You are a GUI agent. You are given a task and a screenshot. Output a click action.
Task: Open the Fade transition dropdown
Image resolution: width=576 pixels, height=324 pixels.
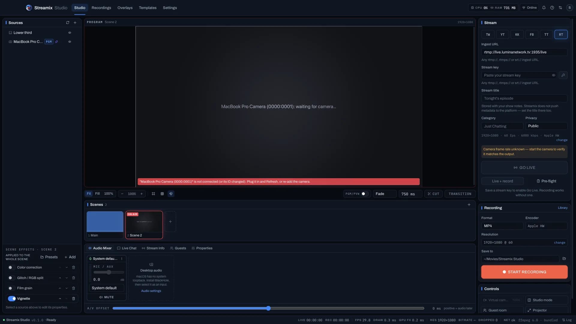[x=385, y=194]
